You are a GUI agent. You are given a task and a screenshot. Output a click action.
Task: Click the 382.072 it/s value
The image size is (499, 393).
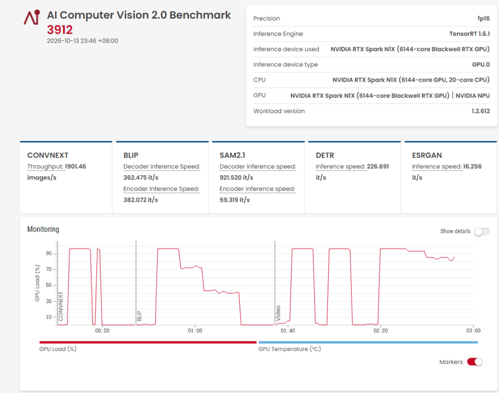coord(140,200)
